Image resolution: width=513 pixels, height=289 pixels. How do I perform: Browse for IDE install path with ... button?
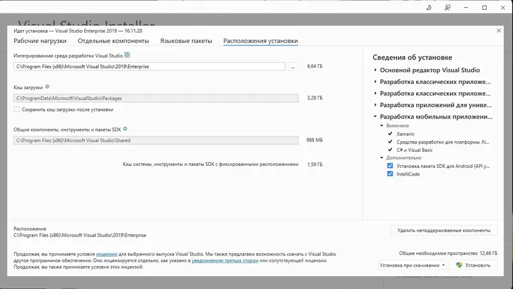[x=293, y=67]
